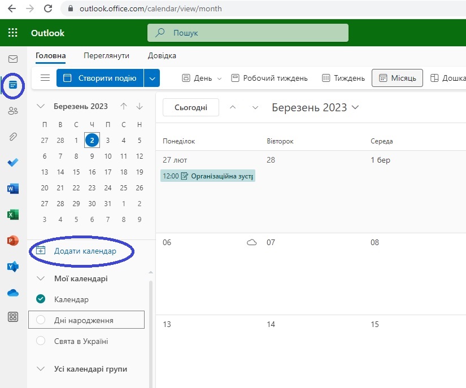Viewport: 466px width, 388px height.
Task: Open Files paperclip icon in sidebar
Action: click(13, 137)
